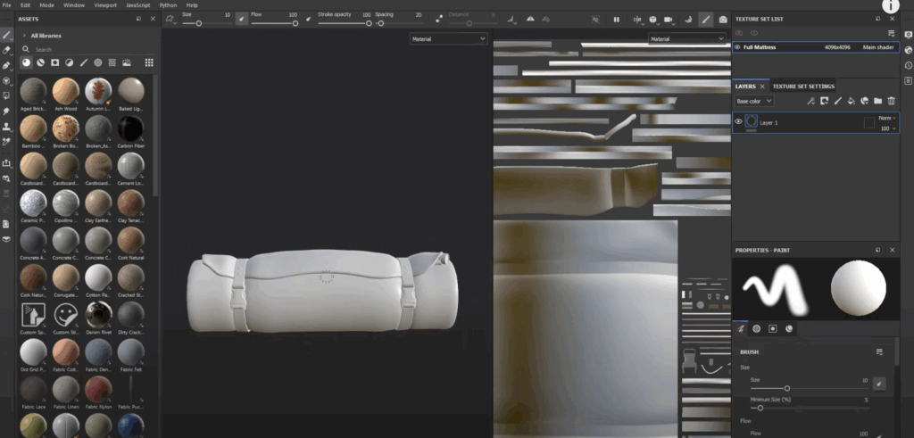Open the brush tab in Properties
Screen dimensions: 914x438
(x=740, y=328)
